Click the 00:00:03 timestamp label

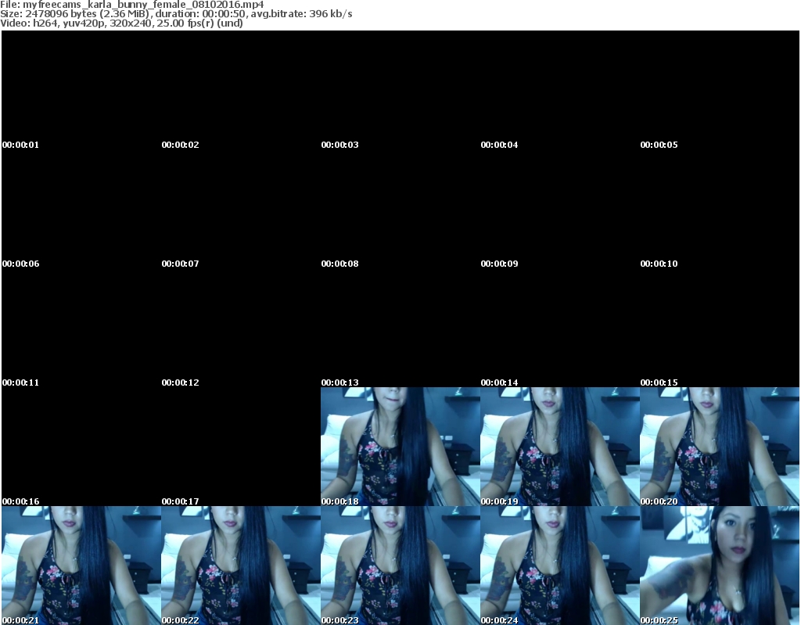point(339,145)
